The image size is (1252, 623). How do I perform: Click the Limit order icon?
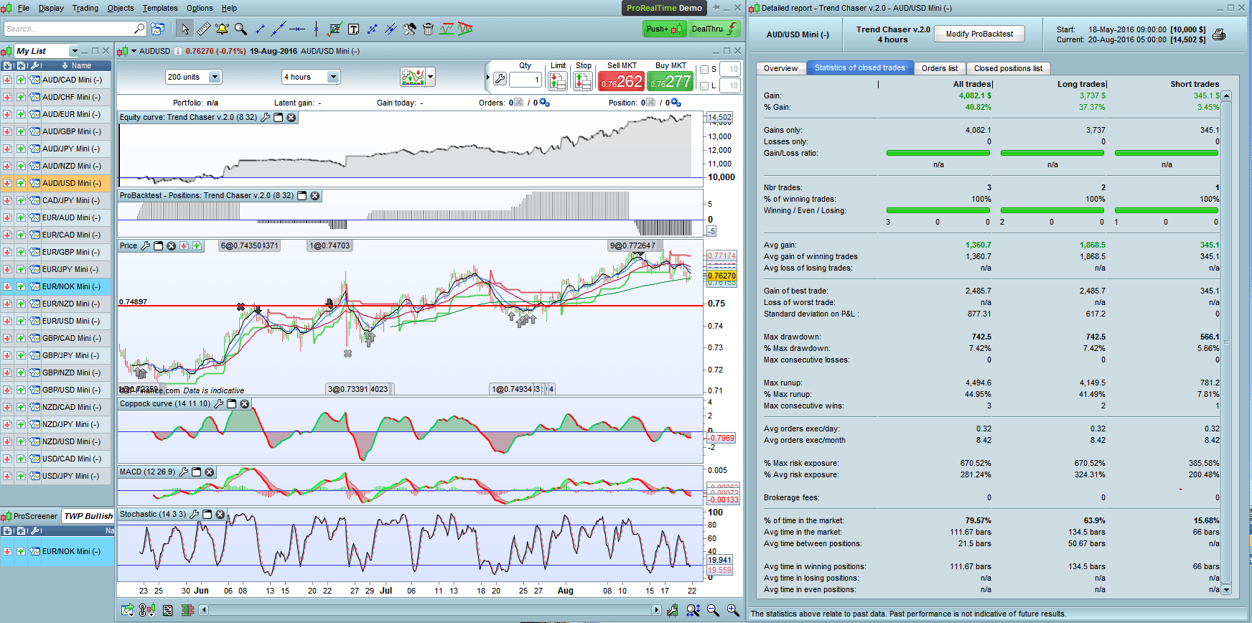558,80
